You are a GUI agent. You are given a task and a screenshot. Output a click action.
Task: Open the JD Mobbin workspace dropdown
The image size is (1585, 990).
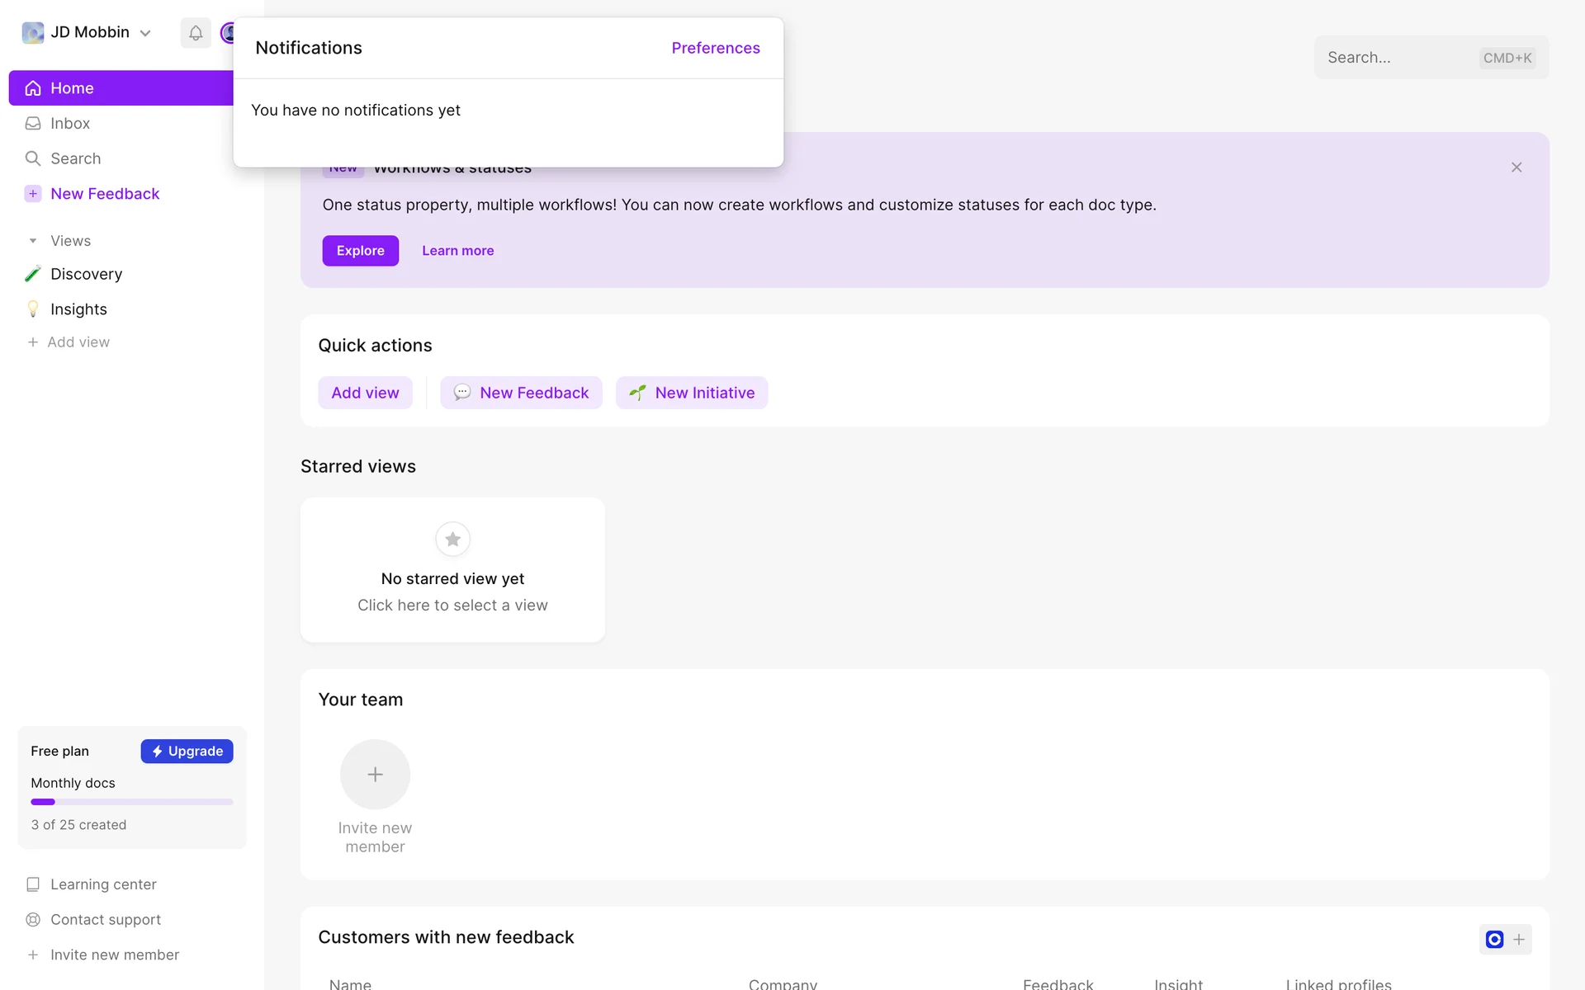(x=145, y=34)
